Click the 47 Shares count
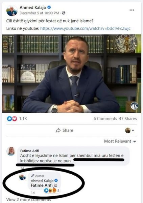The image size is (143, 203). tap(128, 119)
